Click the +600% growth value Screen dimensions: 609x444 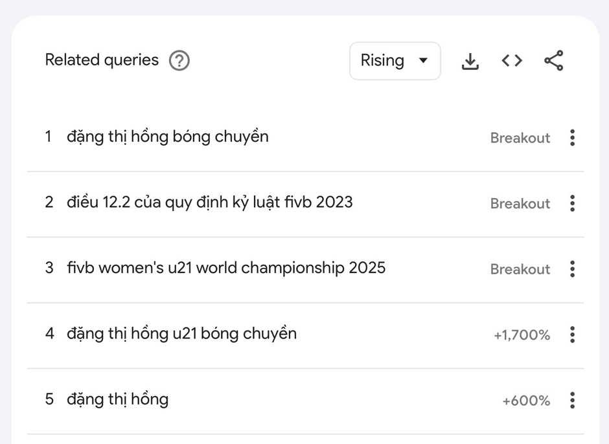pyautogui.click(x=526, y=401)
